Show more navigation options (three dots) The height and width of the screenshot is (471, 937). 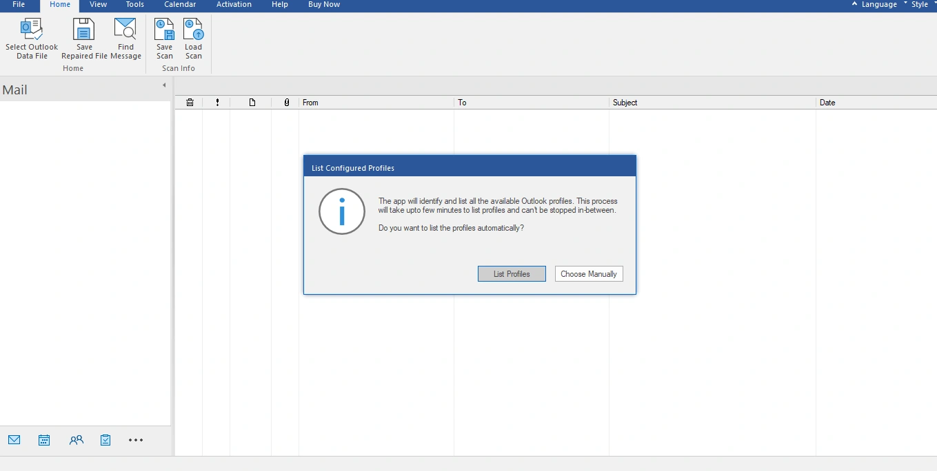[136, 440]
